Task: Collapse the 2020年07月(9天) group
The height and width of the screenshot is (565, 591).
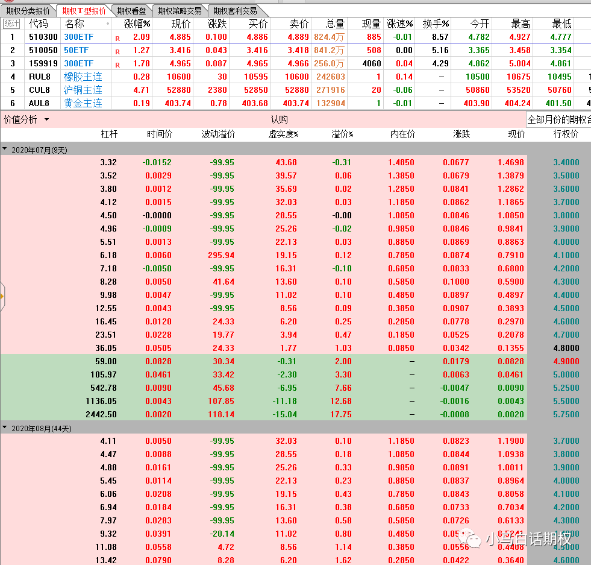Action: pos(5,150)
